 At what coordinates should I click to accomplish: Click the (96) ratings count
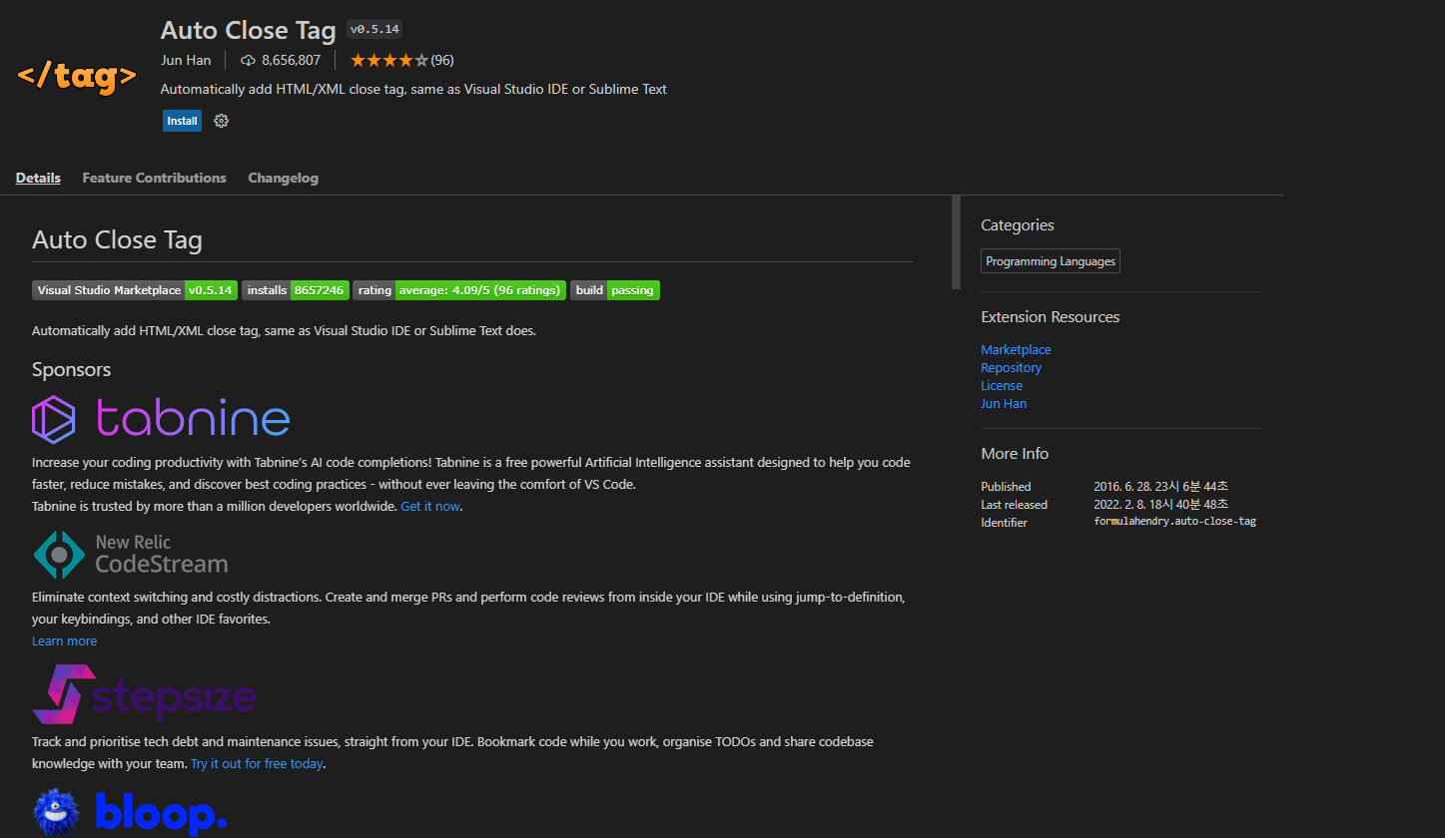(x=442, y=60)
